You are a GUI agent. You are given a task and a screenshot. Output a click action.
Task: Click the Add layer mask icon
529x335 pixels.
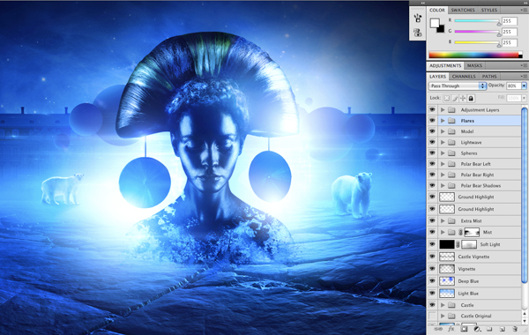[x=465, y=329]
